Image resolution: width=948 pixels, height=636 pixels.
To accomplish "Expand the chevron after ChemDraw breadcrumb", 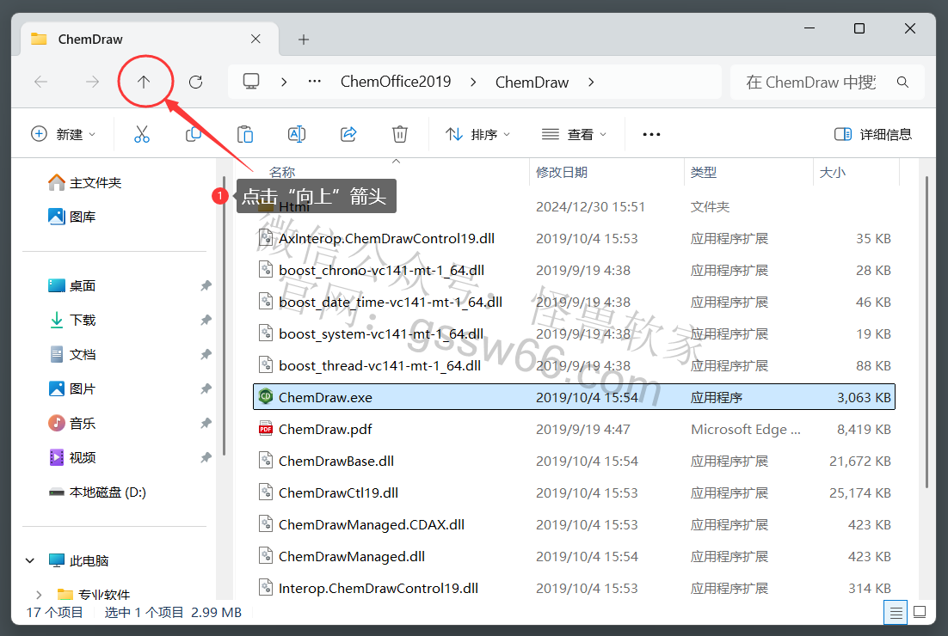I will coord(591,83).
